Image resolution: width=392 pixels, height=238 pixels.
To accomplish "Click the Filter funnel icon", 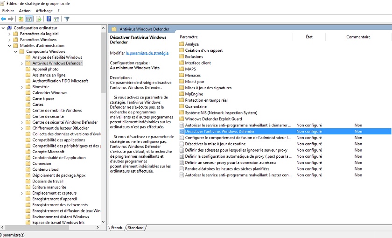I will tap(67, 19).
